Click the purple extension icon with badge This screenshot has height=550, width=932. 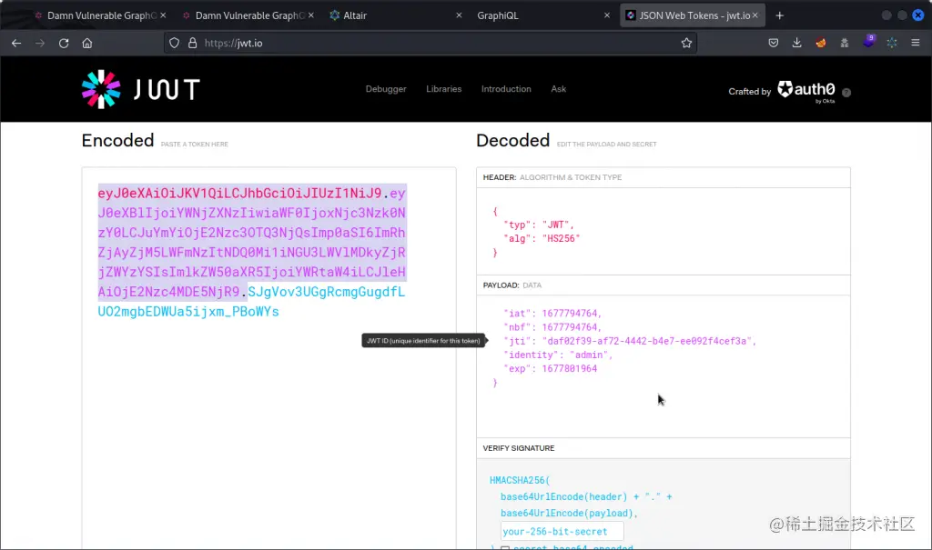coord(868,42)
